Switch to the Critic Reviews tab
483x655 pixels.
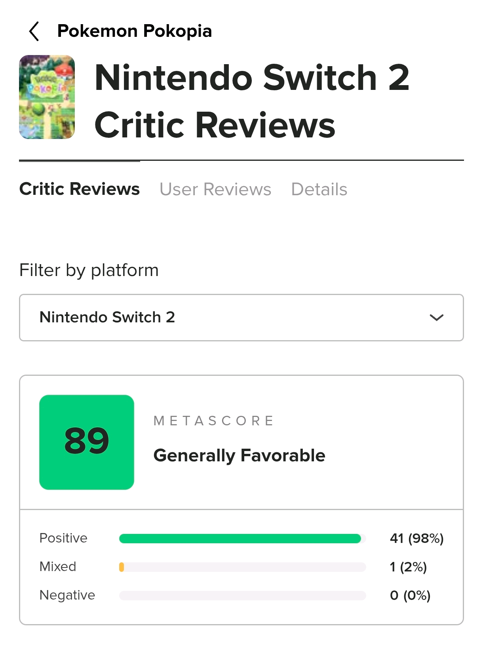click(80, 189)
